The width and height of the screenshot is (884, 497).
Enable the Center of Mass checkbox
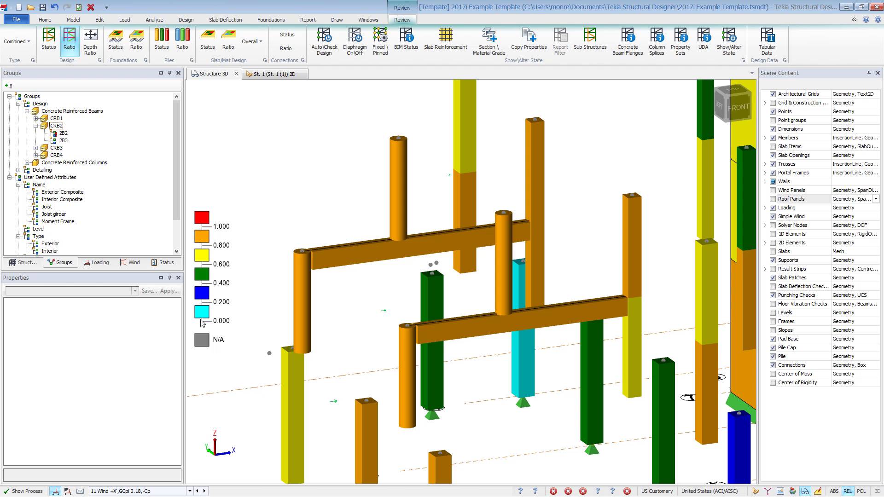773,374
